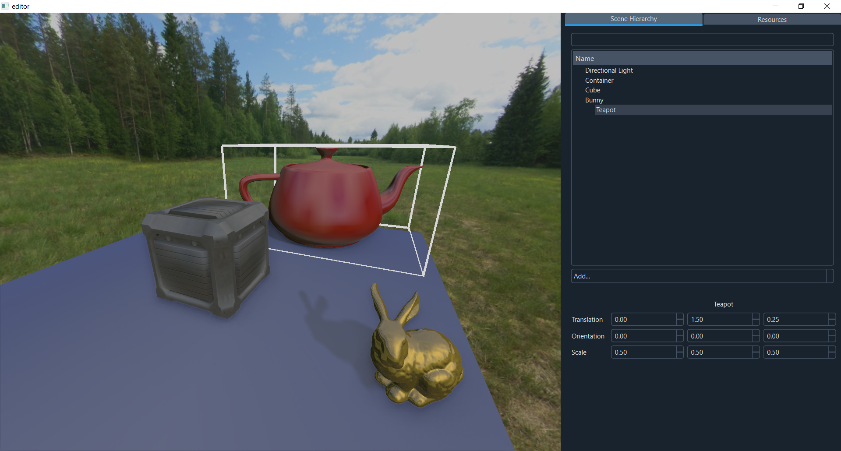Restore down the editor window
The width and height of the screenshot is (841, 451).
pyautogui.click(x=801, y=6)
